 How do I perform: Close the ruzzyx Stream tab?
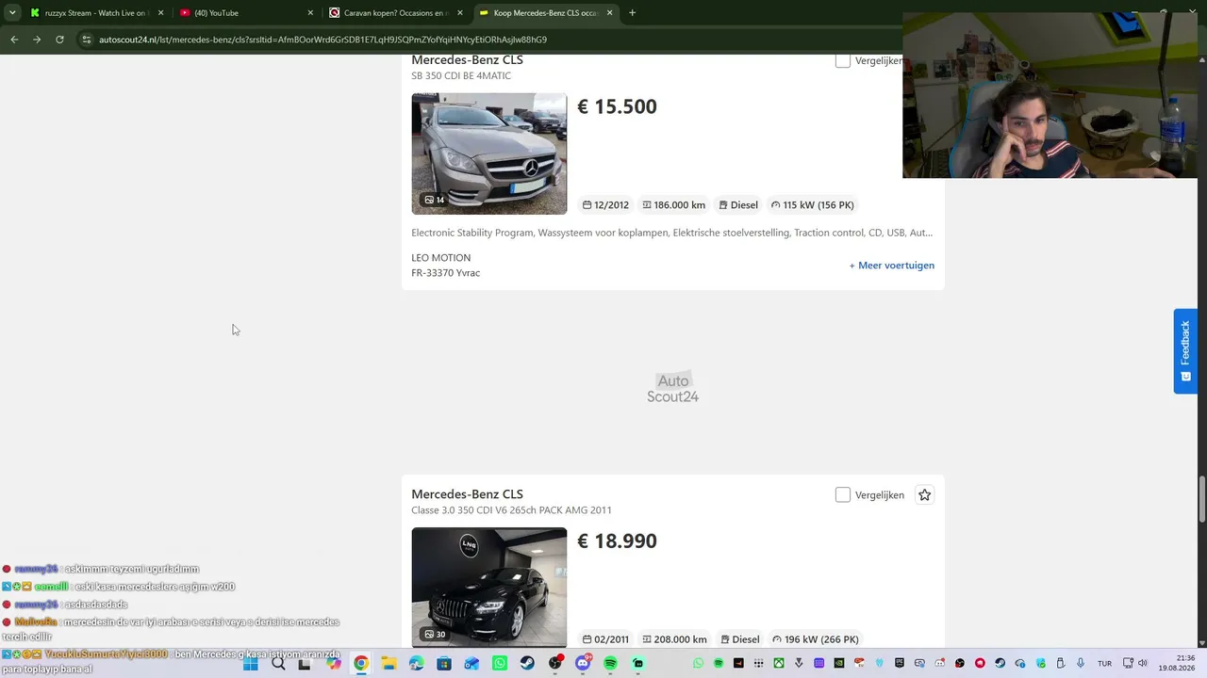161,13
